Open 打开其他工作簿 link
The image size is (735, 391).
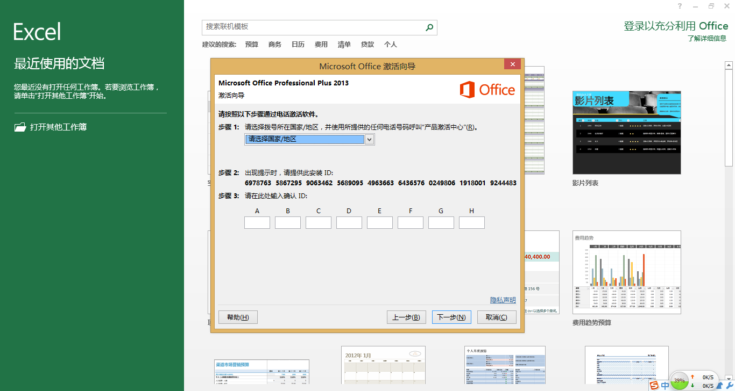tap(59, 127)
